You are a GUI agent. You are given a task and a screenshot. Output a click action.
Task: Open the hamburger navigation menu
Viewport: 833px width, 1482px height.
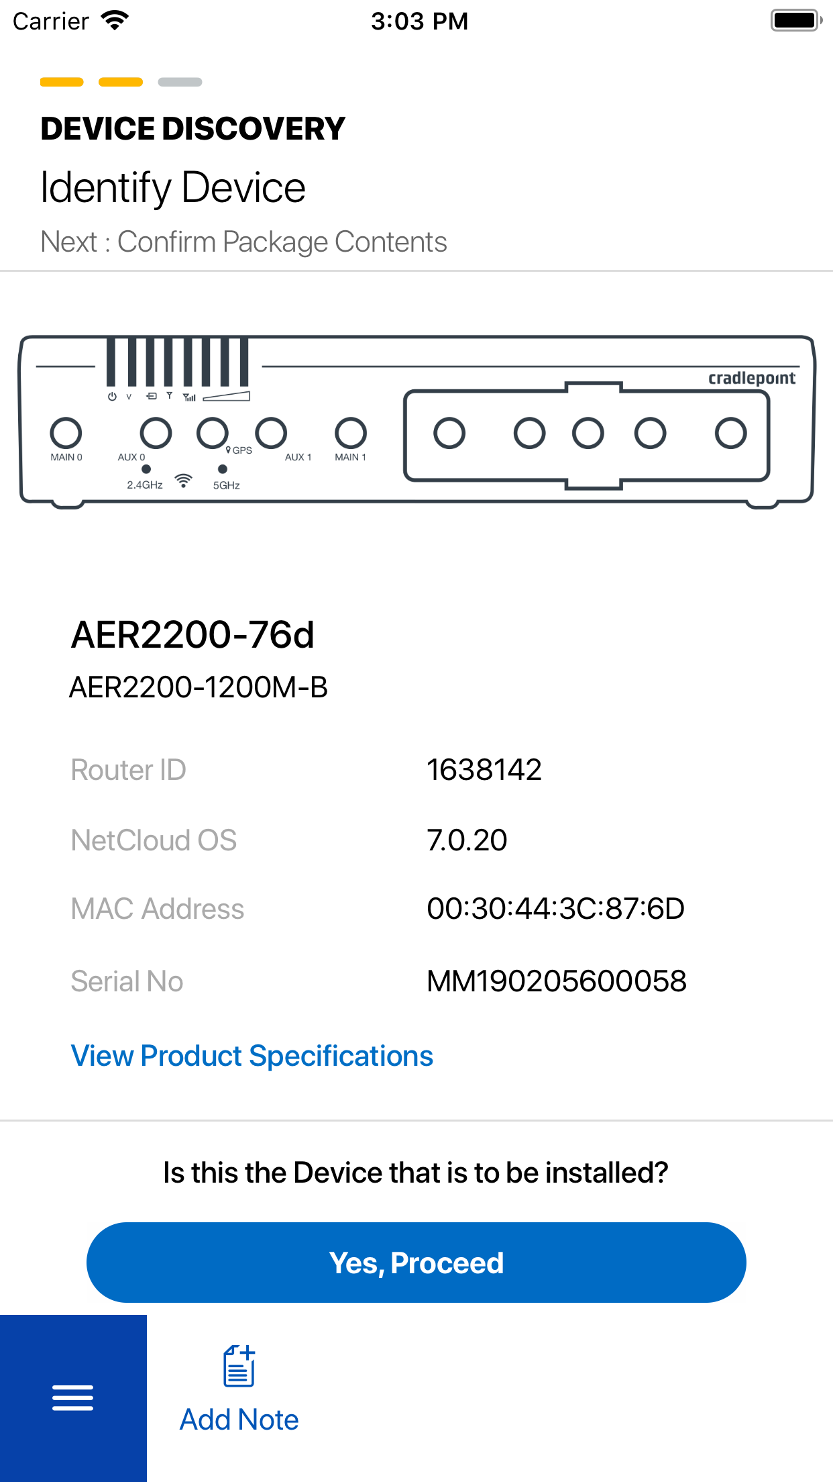click(72, 1397)
